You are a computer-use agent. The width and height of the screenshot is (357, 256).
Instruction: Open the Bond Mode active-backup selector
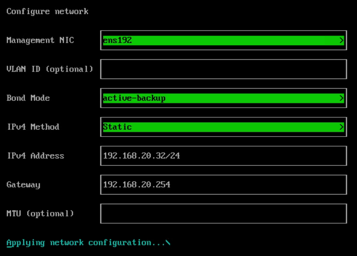223,98
